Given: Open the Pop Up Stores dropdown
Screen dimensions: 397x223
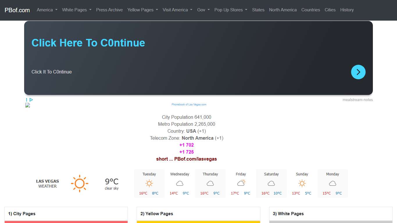Looking at the screenshot, I should coord(231,10).
